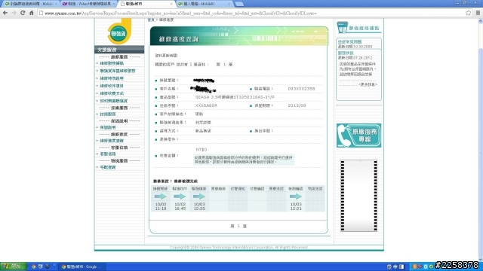Click the progress arrow above 10/03 12:20
This screenshot has height=271, width=483.
(199, 196)
